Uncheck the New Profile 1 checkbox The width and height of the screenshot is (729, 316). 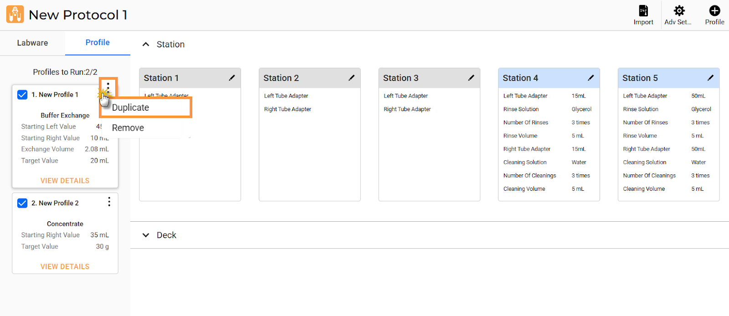[22, 95]
